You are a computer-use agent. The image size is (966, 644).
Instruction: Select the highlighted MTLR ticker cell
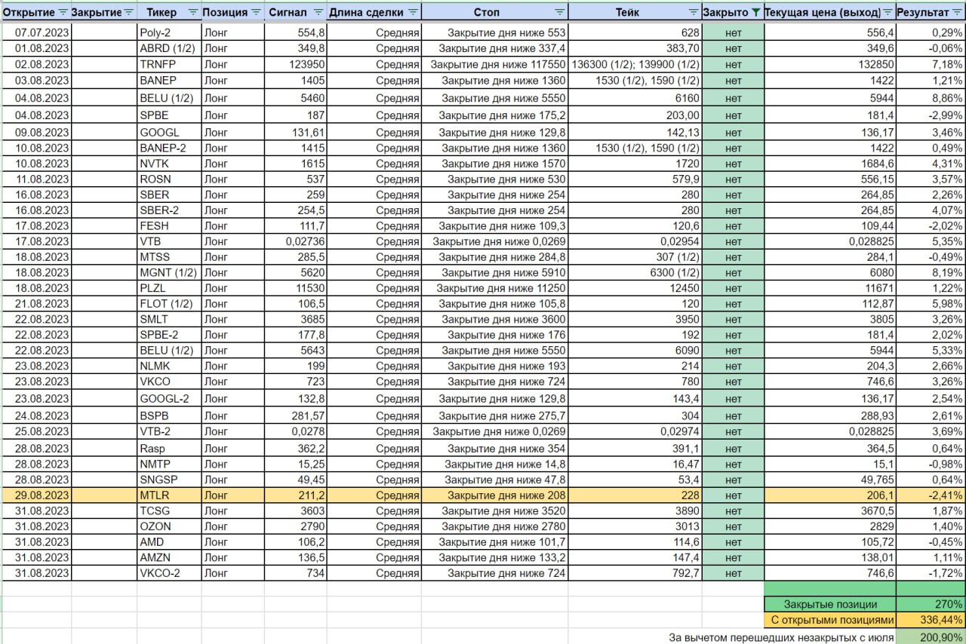(x=168, y=495)
